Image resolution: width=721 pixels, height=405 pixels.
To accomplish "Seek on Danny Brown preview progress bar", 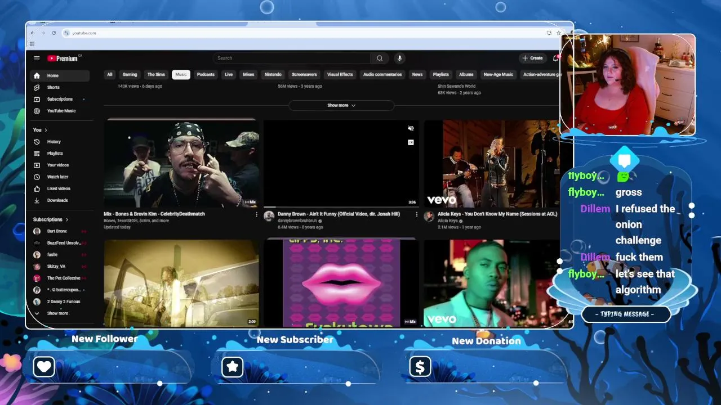I will coord(341,207).
